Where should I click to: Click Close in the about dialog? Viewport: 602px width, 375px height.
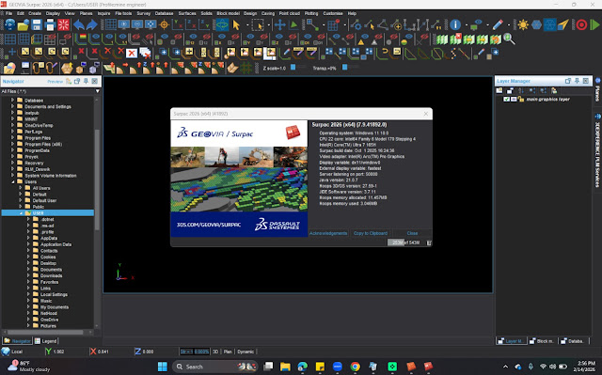point(412,233)
